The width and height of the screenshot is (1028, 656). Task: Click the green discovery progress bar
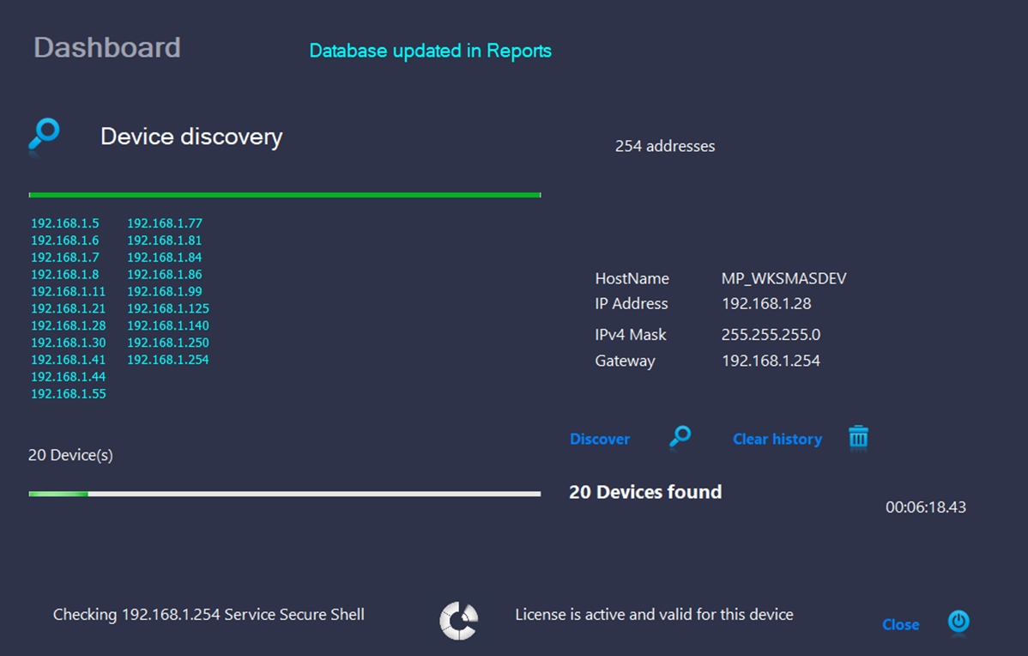point(284,195)
